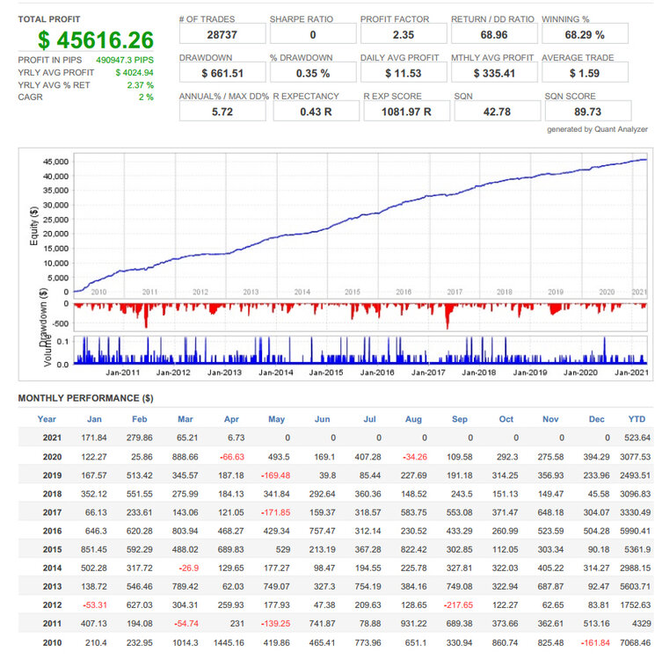Click the Year column header
662x659 pixels.
[47, 419]
